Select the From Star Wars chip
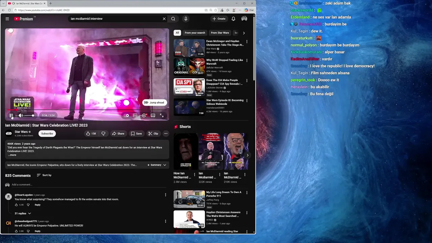Image resolution: width=432 pixels, height=243 pixels. pyautogui.click(x=220, y=33)
